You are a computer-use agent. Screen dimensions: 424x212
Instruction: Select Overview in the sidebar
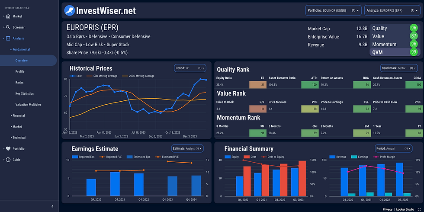click(28, 61)
